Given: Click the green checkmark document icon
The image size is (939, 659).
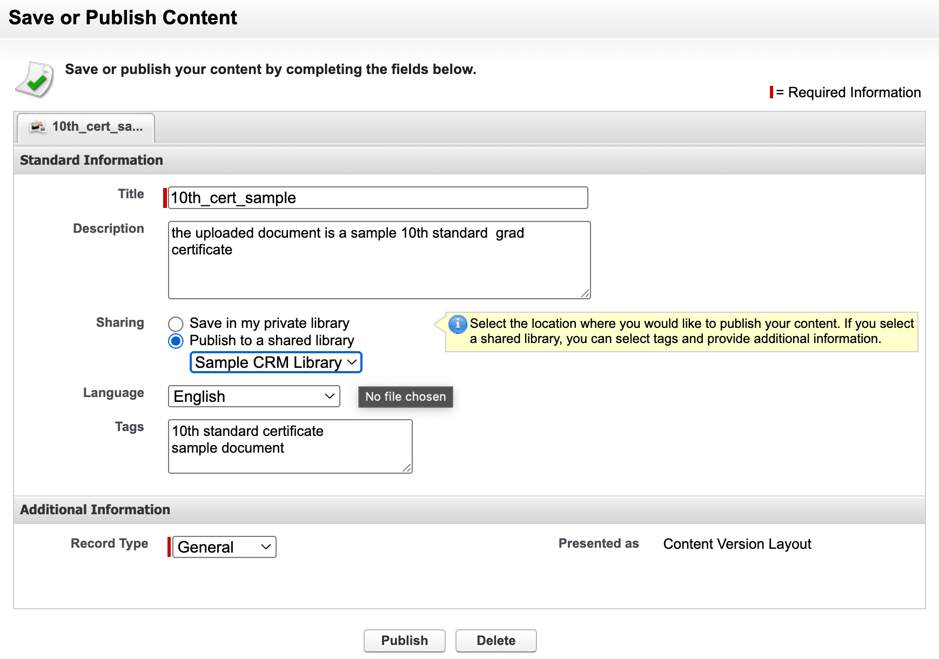Looking at the screenshot, I should (x=33, y=79).
